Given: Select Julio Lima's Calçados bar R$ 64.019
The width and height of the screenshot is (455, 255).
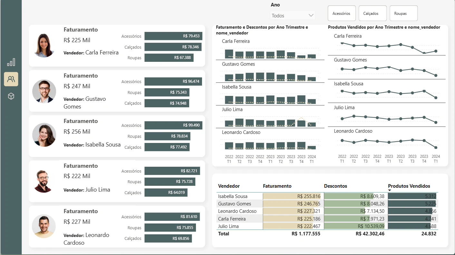Looking at the screenshot, I should click(166, 193).
